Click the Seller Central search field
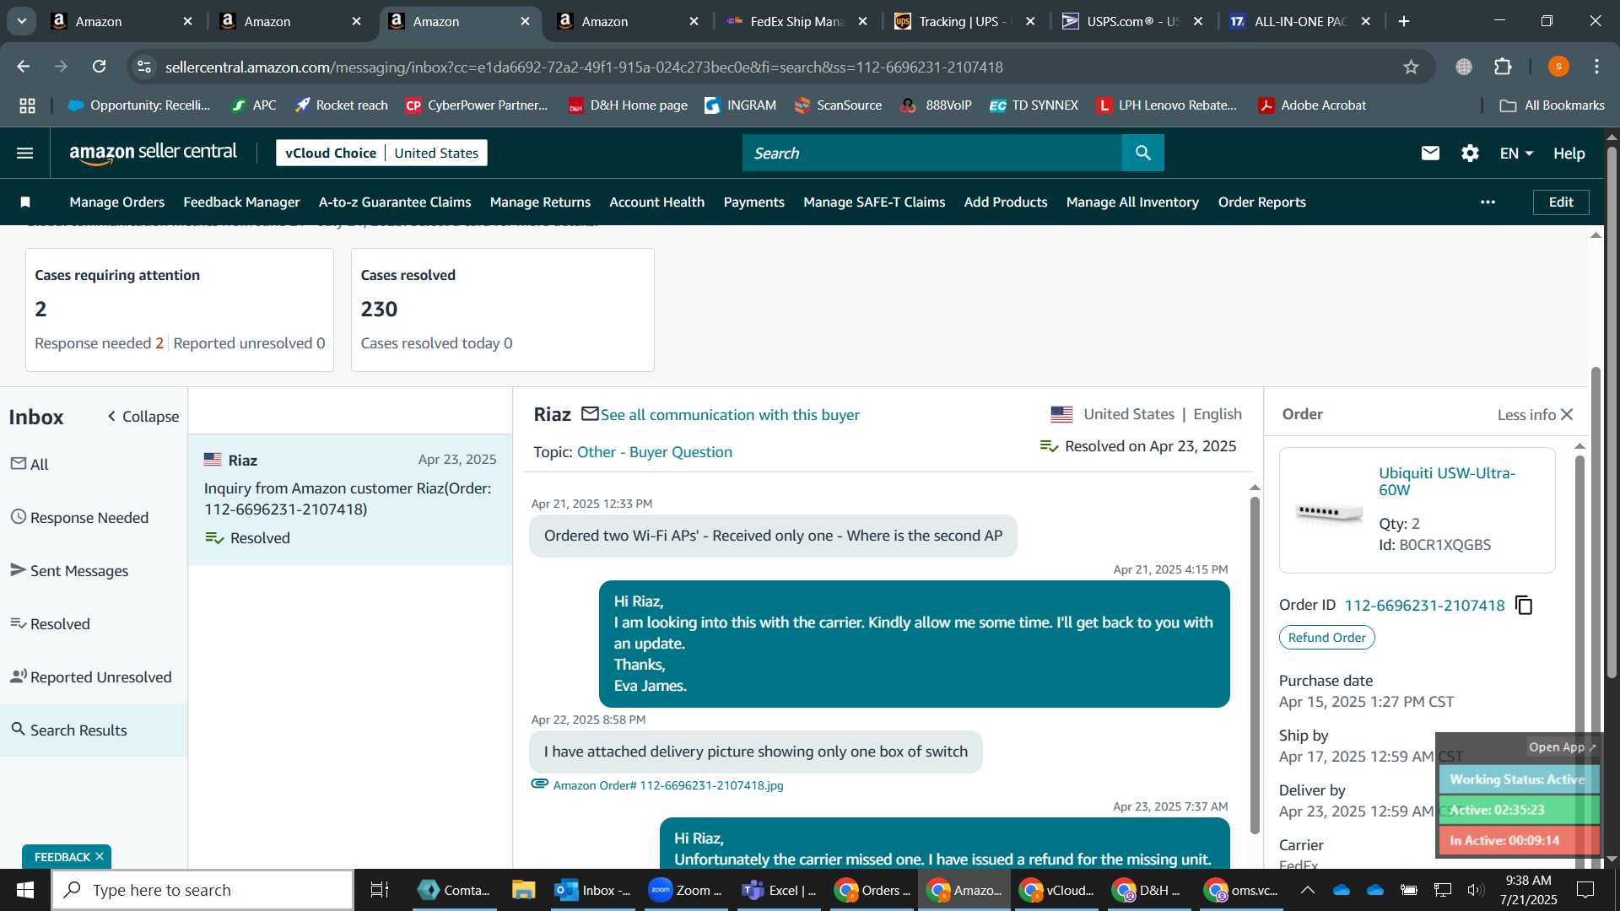This screenshot has height=911, width=1620. (x=932, y=153)
